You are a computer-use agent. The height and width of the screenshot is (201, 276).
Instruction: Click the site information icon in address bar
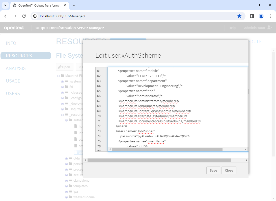pos(35,16)
